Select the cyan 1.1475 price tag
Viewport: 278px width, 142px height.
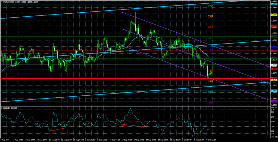tap(274, 90)
